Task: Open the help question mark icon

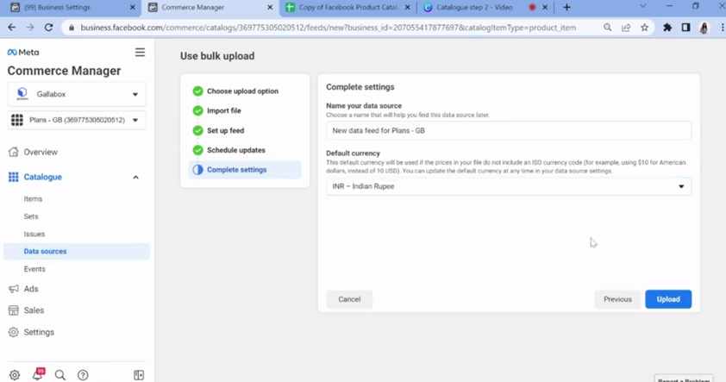Action: coord(83,375)
